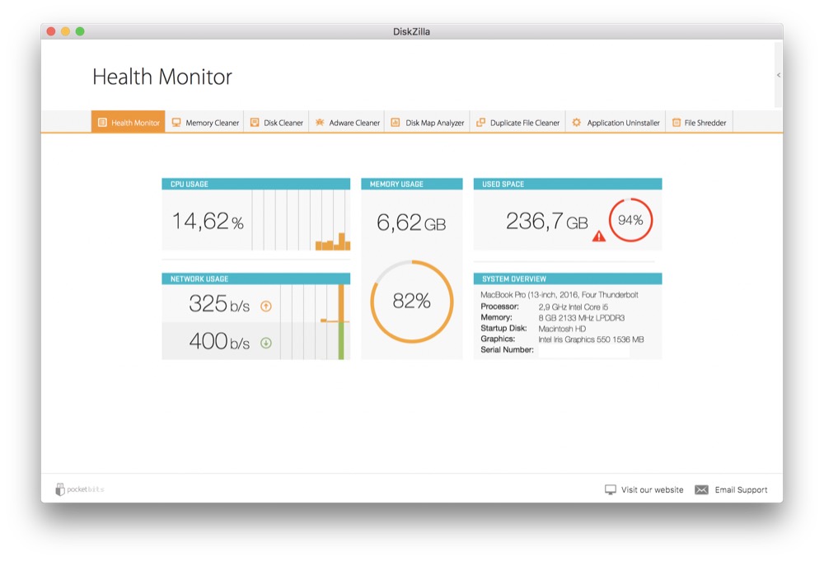Click the Health Monitor tab icon

(x=102, y=123)
